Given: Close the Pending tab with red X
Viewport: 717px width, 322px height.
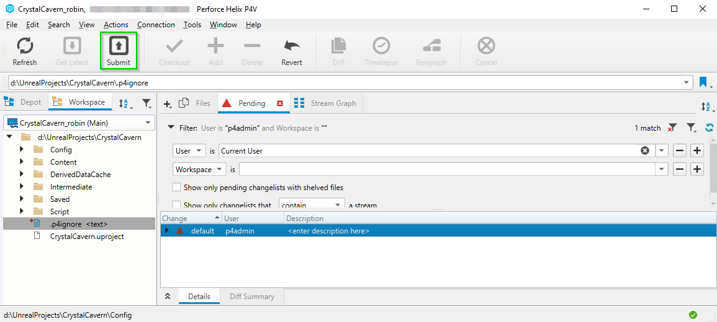Looking at the screenshot, I should 280,103.
